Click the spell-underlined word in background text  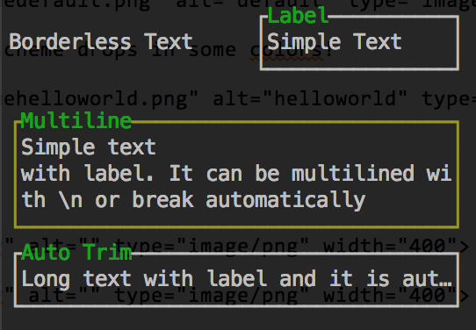click(x=287, y=51)
